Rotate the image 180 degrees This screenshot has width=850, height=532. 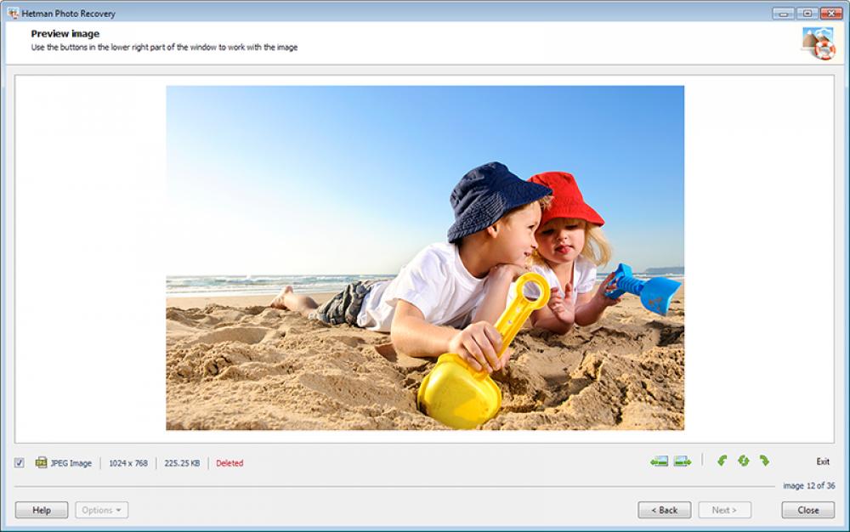pos(744,462)
